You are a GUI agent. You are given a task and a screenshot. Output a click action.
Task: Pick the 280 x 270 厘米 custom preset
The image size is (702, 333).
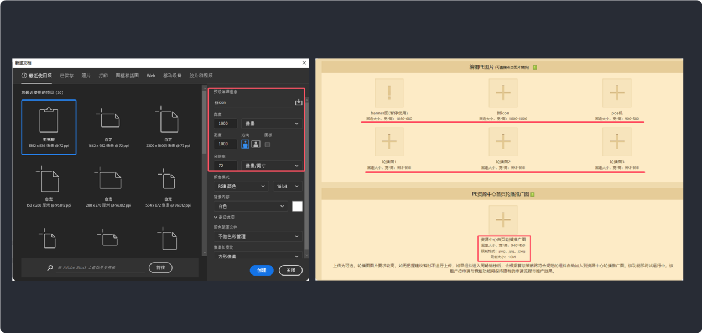click(x=108, y=186)
